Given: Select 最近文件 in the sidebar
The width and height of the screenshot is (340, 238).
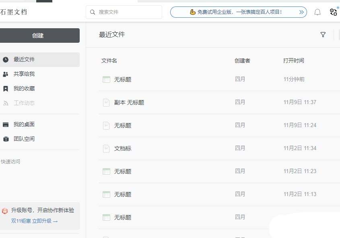Looking at the screenshot, I should pyautogui.click(x=40, y=60).
